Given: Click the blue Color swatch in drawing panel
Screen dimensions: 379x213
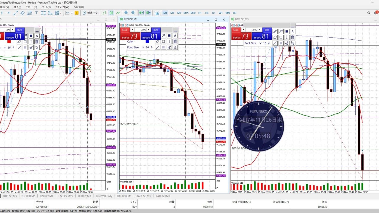Looking at the screenshot, I should tap(147, 41).
